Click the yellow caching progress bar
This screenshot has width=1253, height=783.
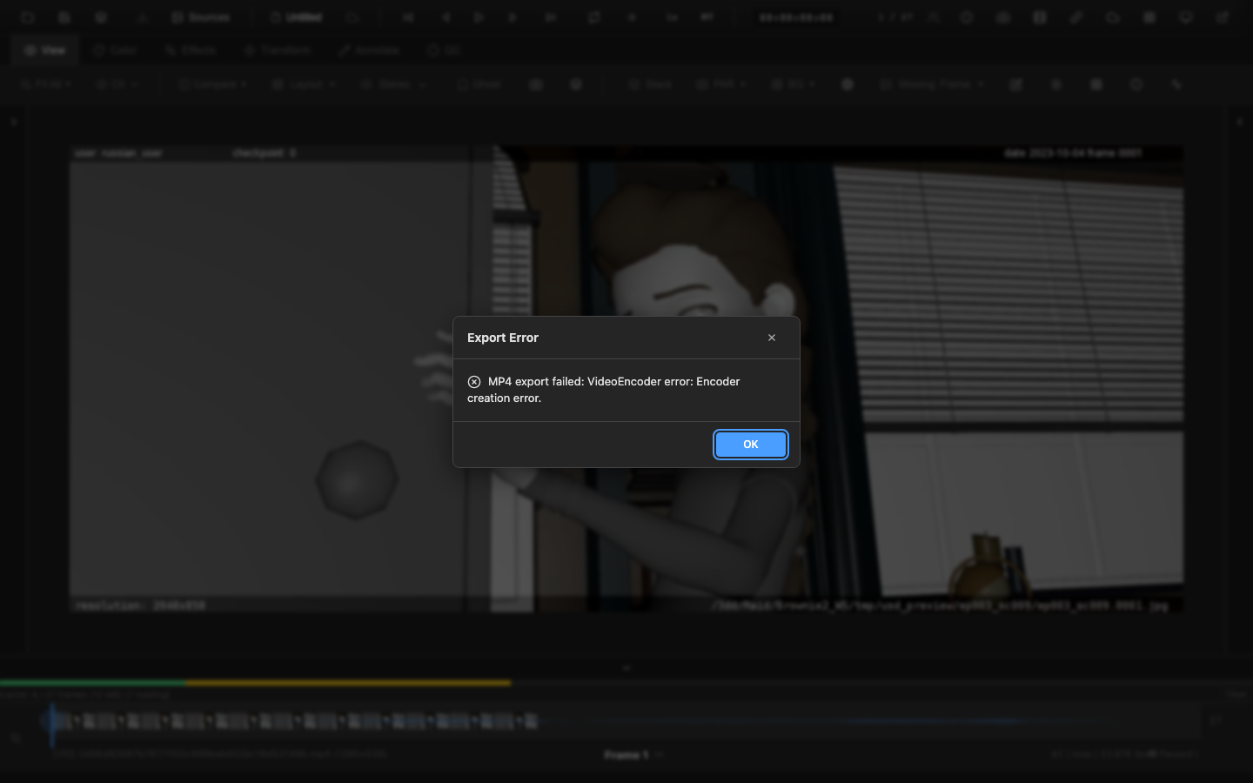(x=348, y=684)
